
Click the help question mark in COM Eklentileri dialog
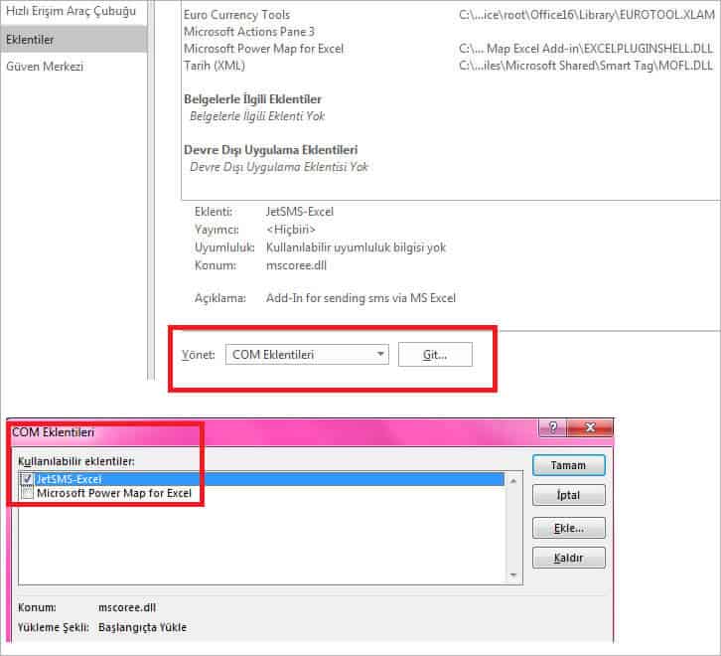click(551, 428)
